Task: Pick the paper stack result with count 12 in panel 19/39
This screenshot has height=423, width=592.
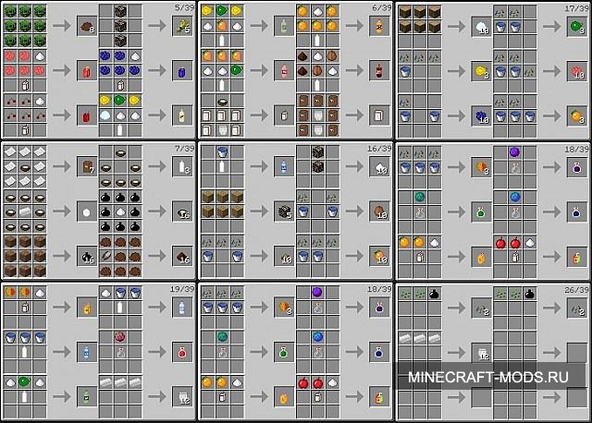Action: [x=182, y=396]
